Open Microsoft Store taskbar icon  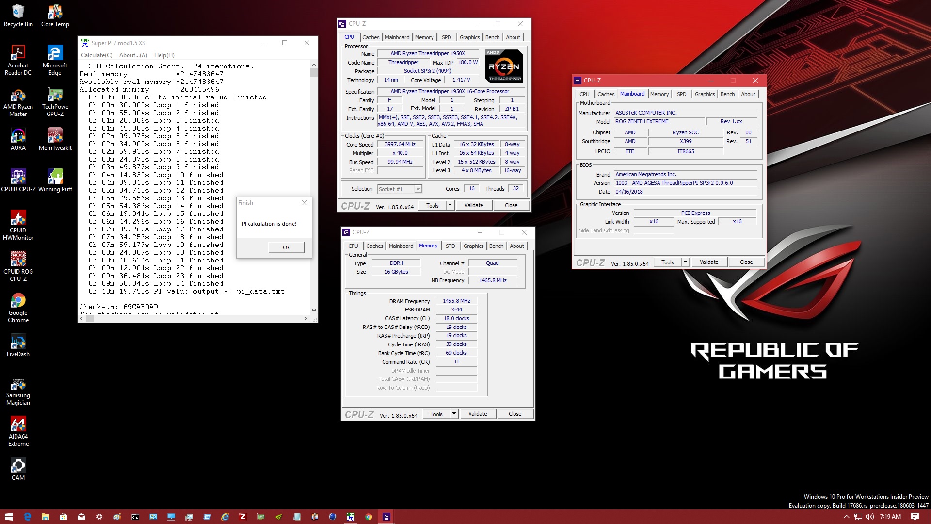point(63,517)
